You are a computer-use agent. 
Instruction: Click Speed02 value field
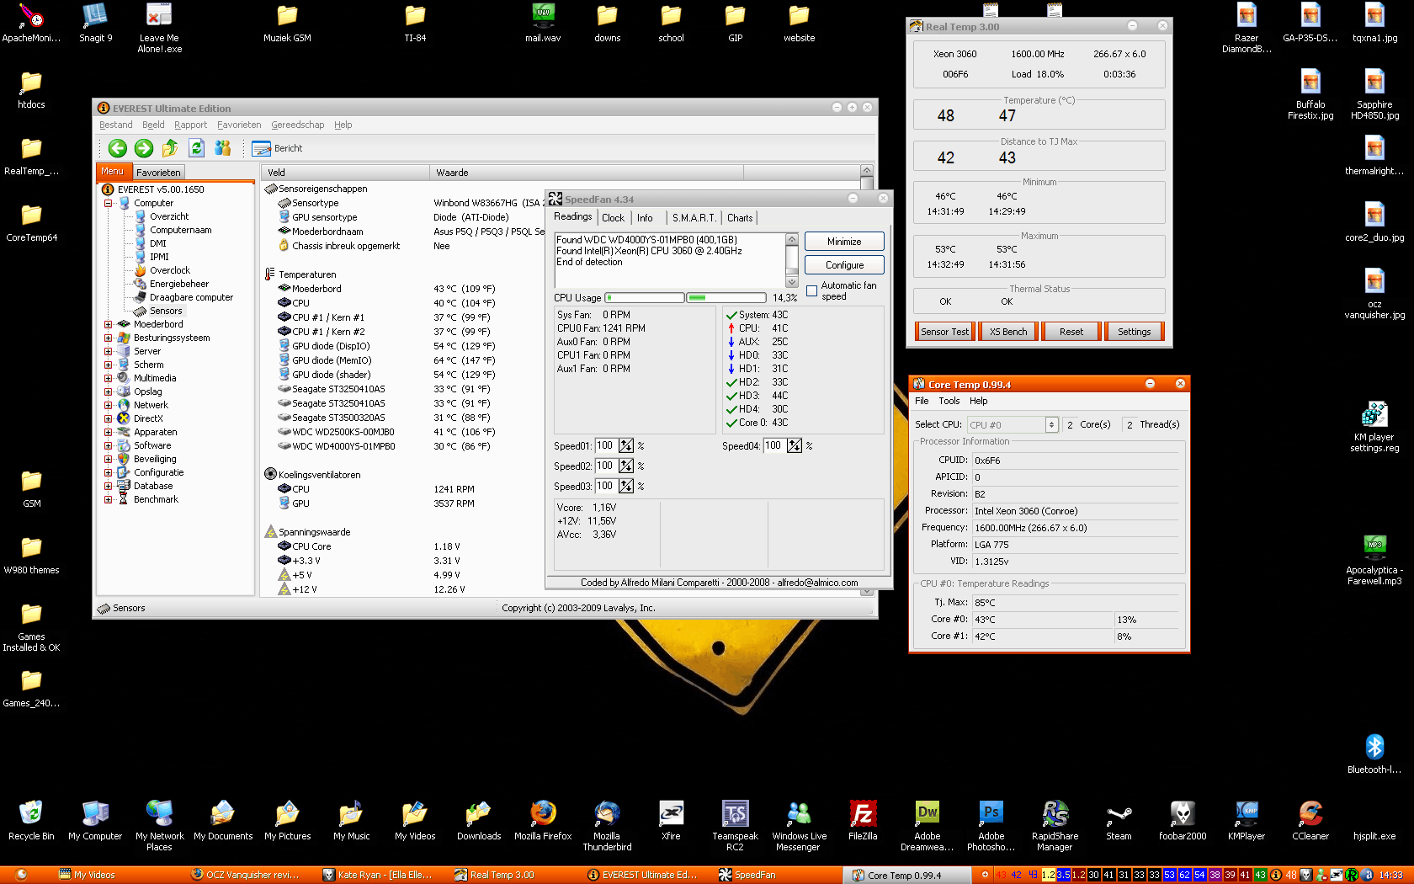[x=606, y=466]
